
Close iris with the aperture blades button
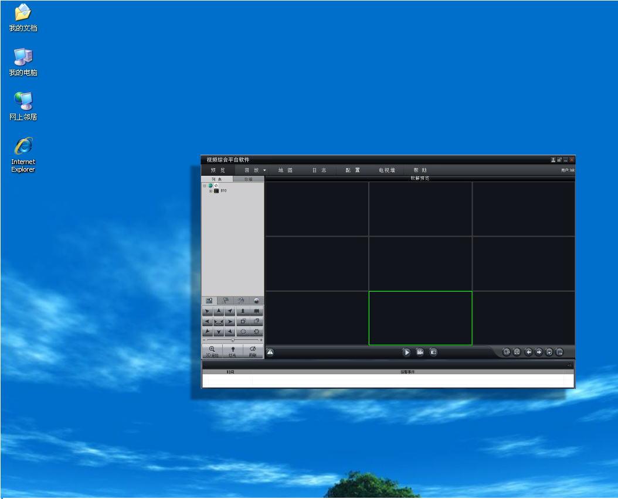click(x=257, y=331)
